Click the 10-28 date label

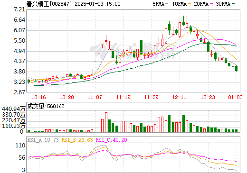tap(67, 97)
